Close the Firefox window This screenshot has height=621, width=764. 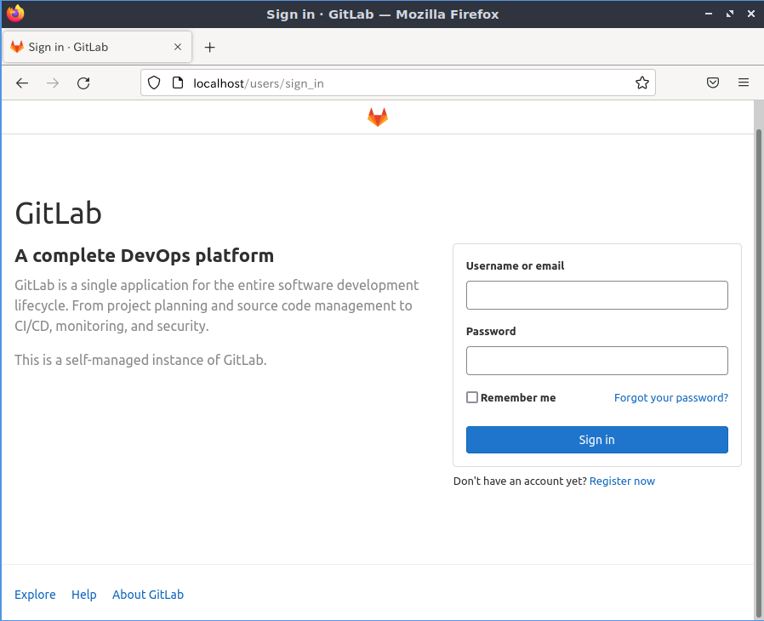[x=751, y=14]
